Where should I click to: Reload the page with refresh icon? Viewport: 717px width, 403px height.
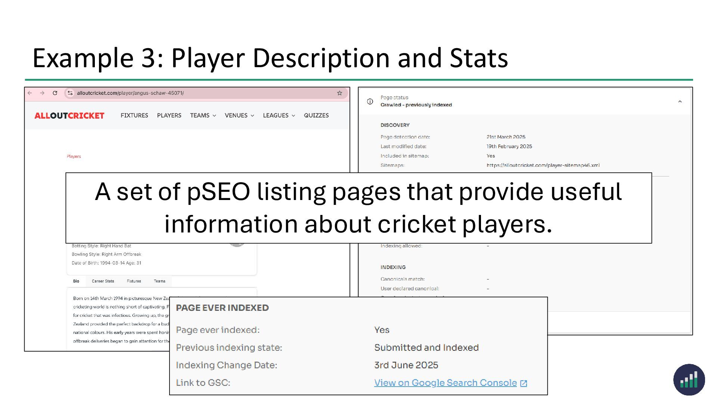point(55,93)
